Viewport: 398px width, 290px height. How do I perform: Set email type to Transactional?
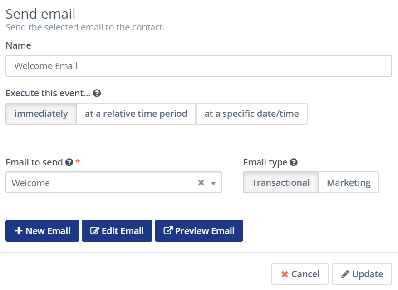click(280, 183)
